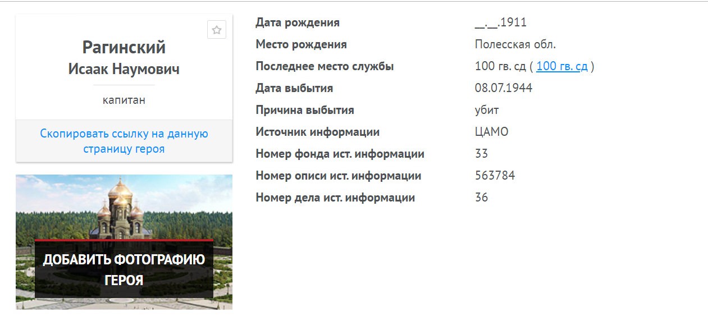Click the Дата рождения label

pos(297,23)
